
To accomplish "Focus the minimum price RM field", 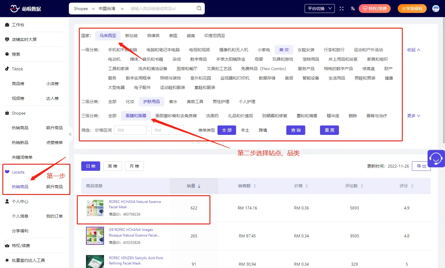I will tap(130, 130).
